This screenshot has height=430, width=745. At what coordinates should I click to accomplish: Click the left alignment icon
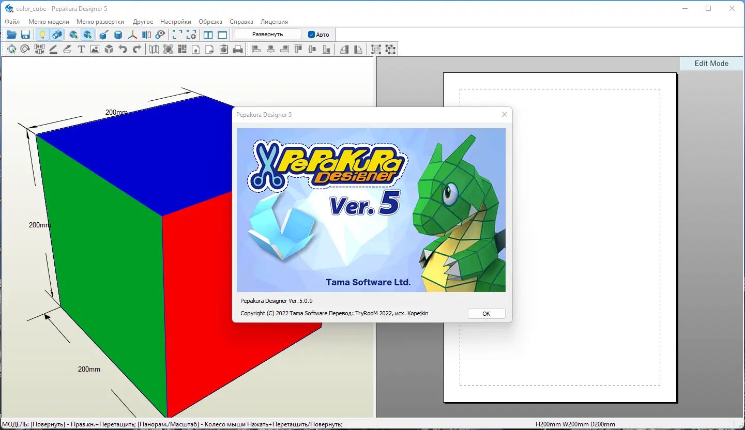coord(256,49)
